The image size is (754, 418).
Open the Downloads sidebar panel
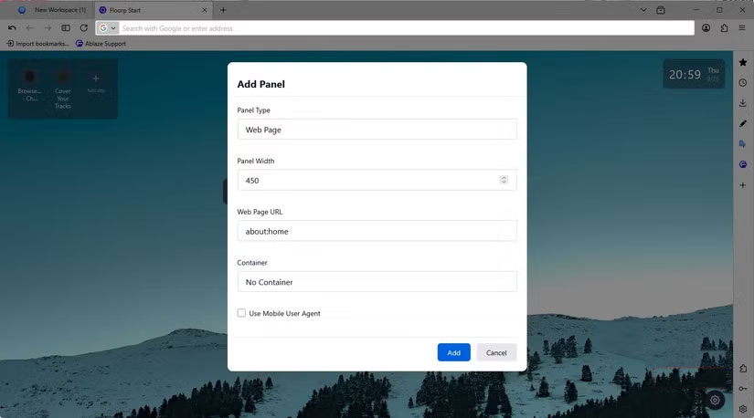[743, 103]
